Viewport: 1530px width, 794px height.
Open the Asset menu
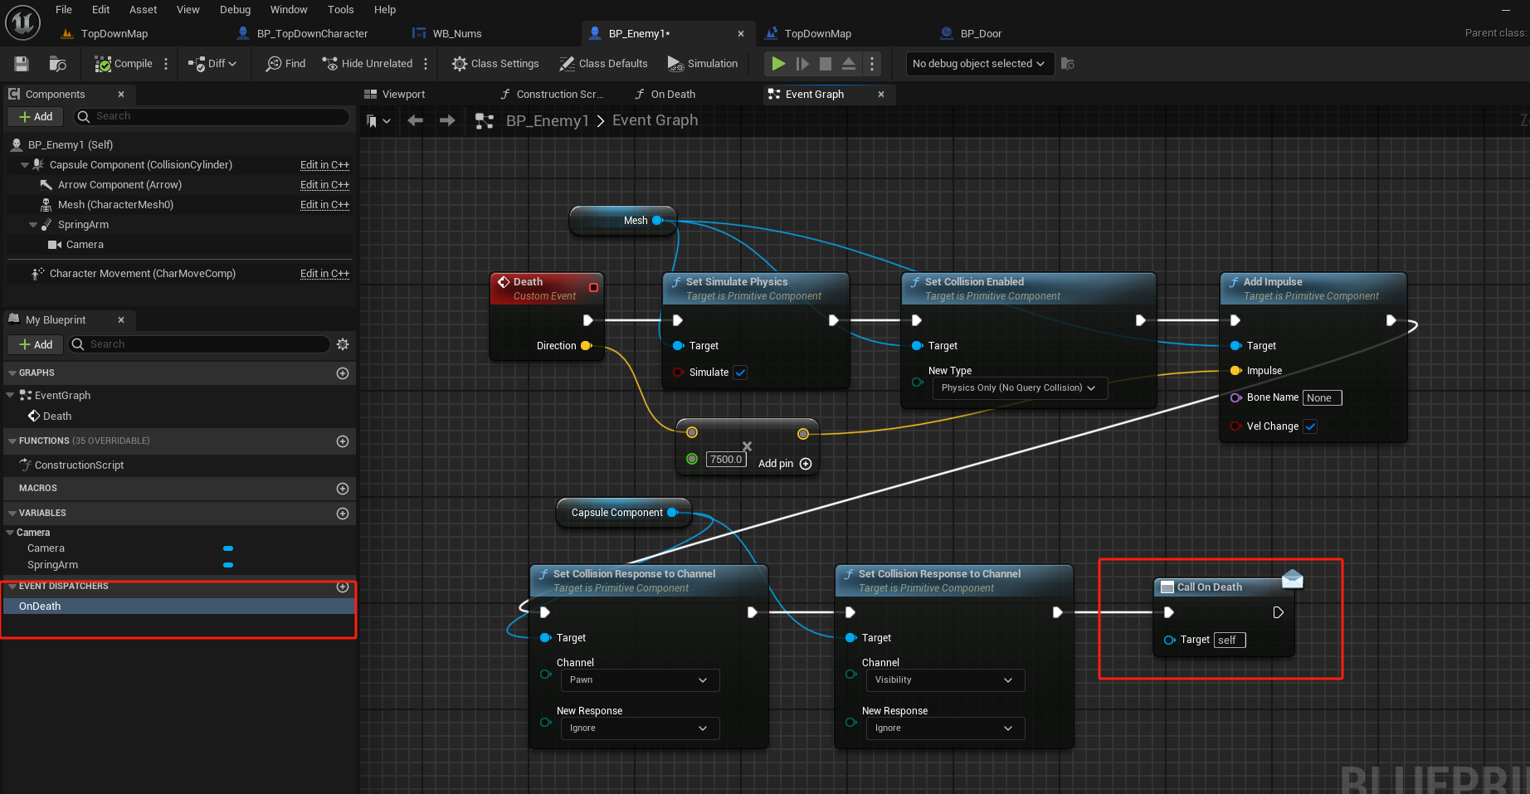143,10
